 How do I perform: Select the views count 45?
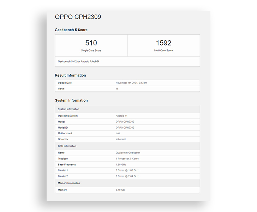pos(117,89)
